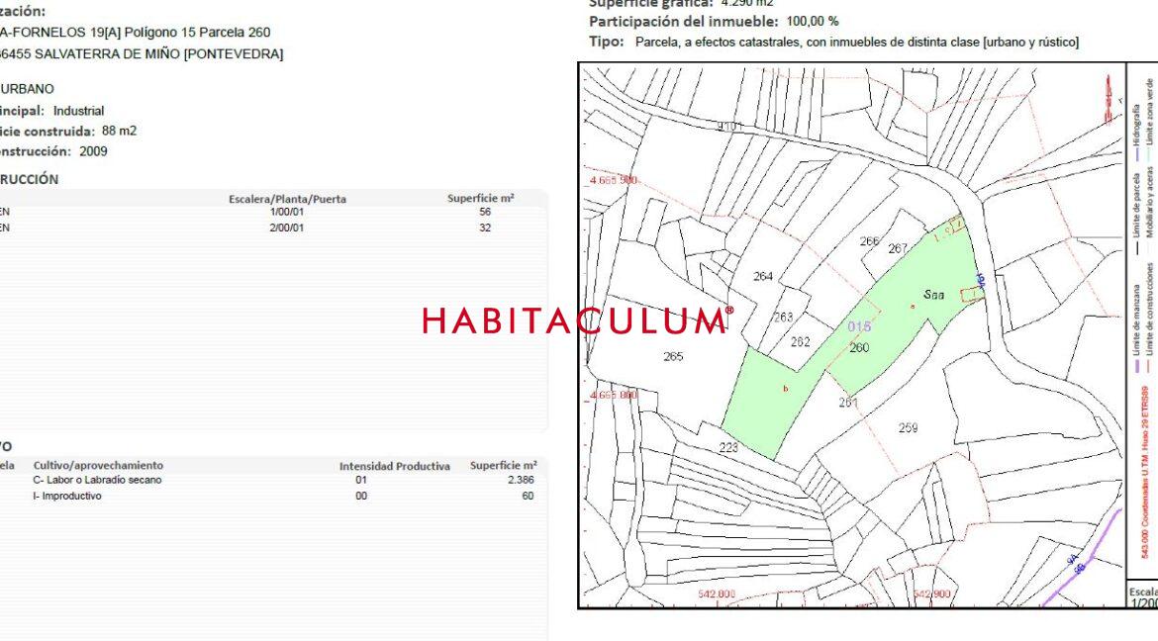Select the purple 015 polygon label
1158x641 pixels.
click(859, 326)
